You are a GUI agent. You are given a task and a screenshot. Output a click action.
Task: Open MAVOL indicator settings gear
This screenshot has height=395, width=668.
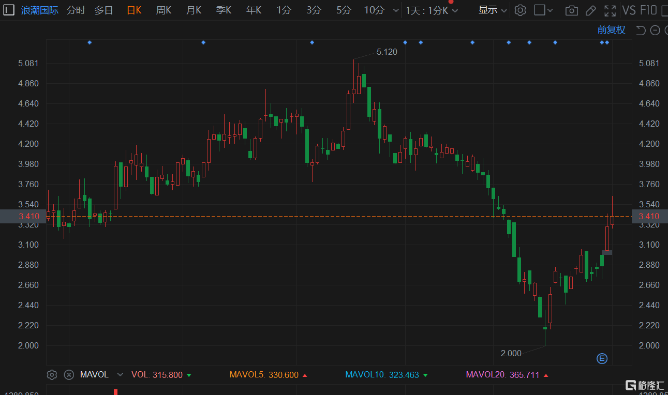click(x=52, y=375)
